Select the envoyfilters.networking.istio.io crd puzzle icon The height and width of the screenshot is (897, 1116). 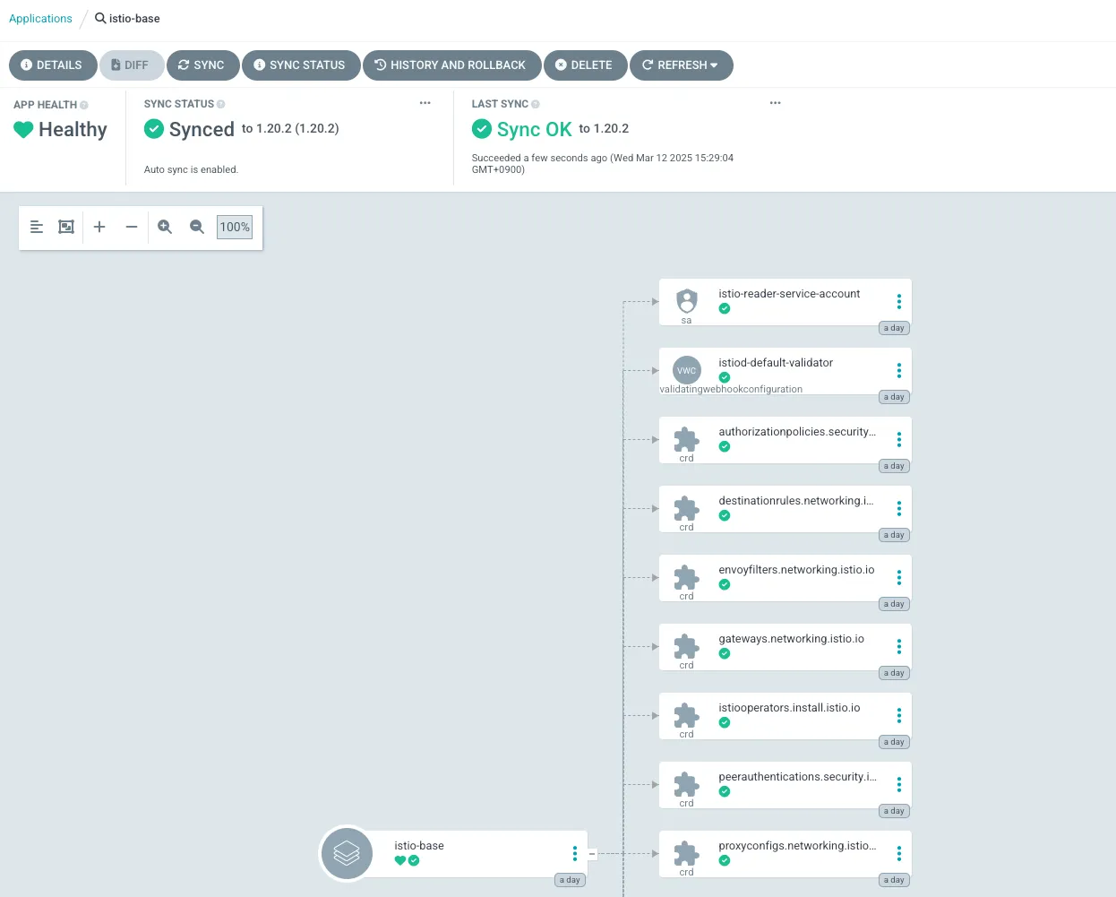coord(687,577)
